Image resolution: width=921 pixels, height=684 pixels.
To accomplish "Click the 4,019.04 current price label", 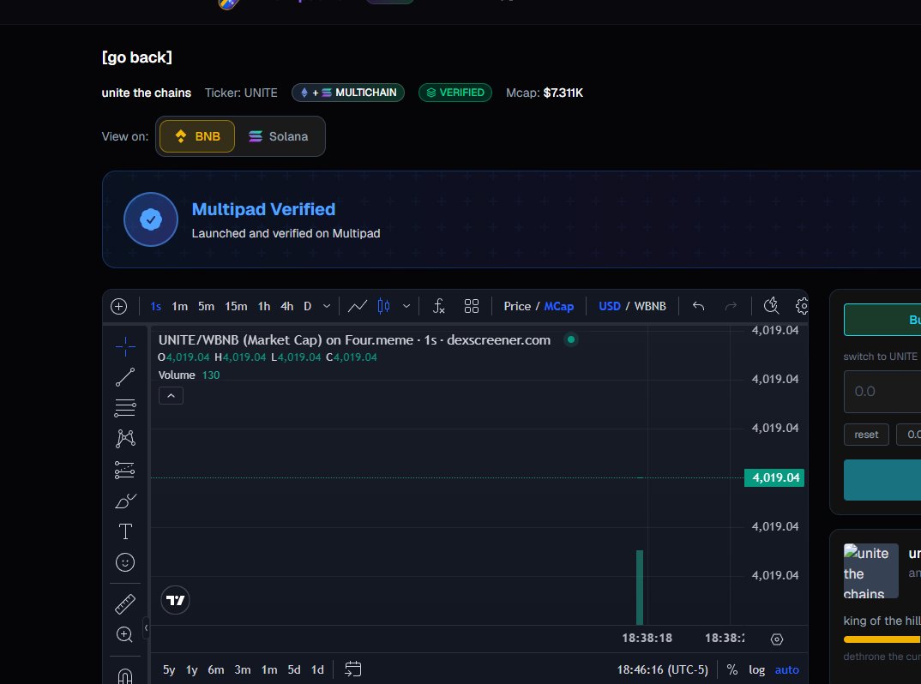I will coord(774,477).
